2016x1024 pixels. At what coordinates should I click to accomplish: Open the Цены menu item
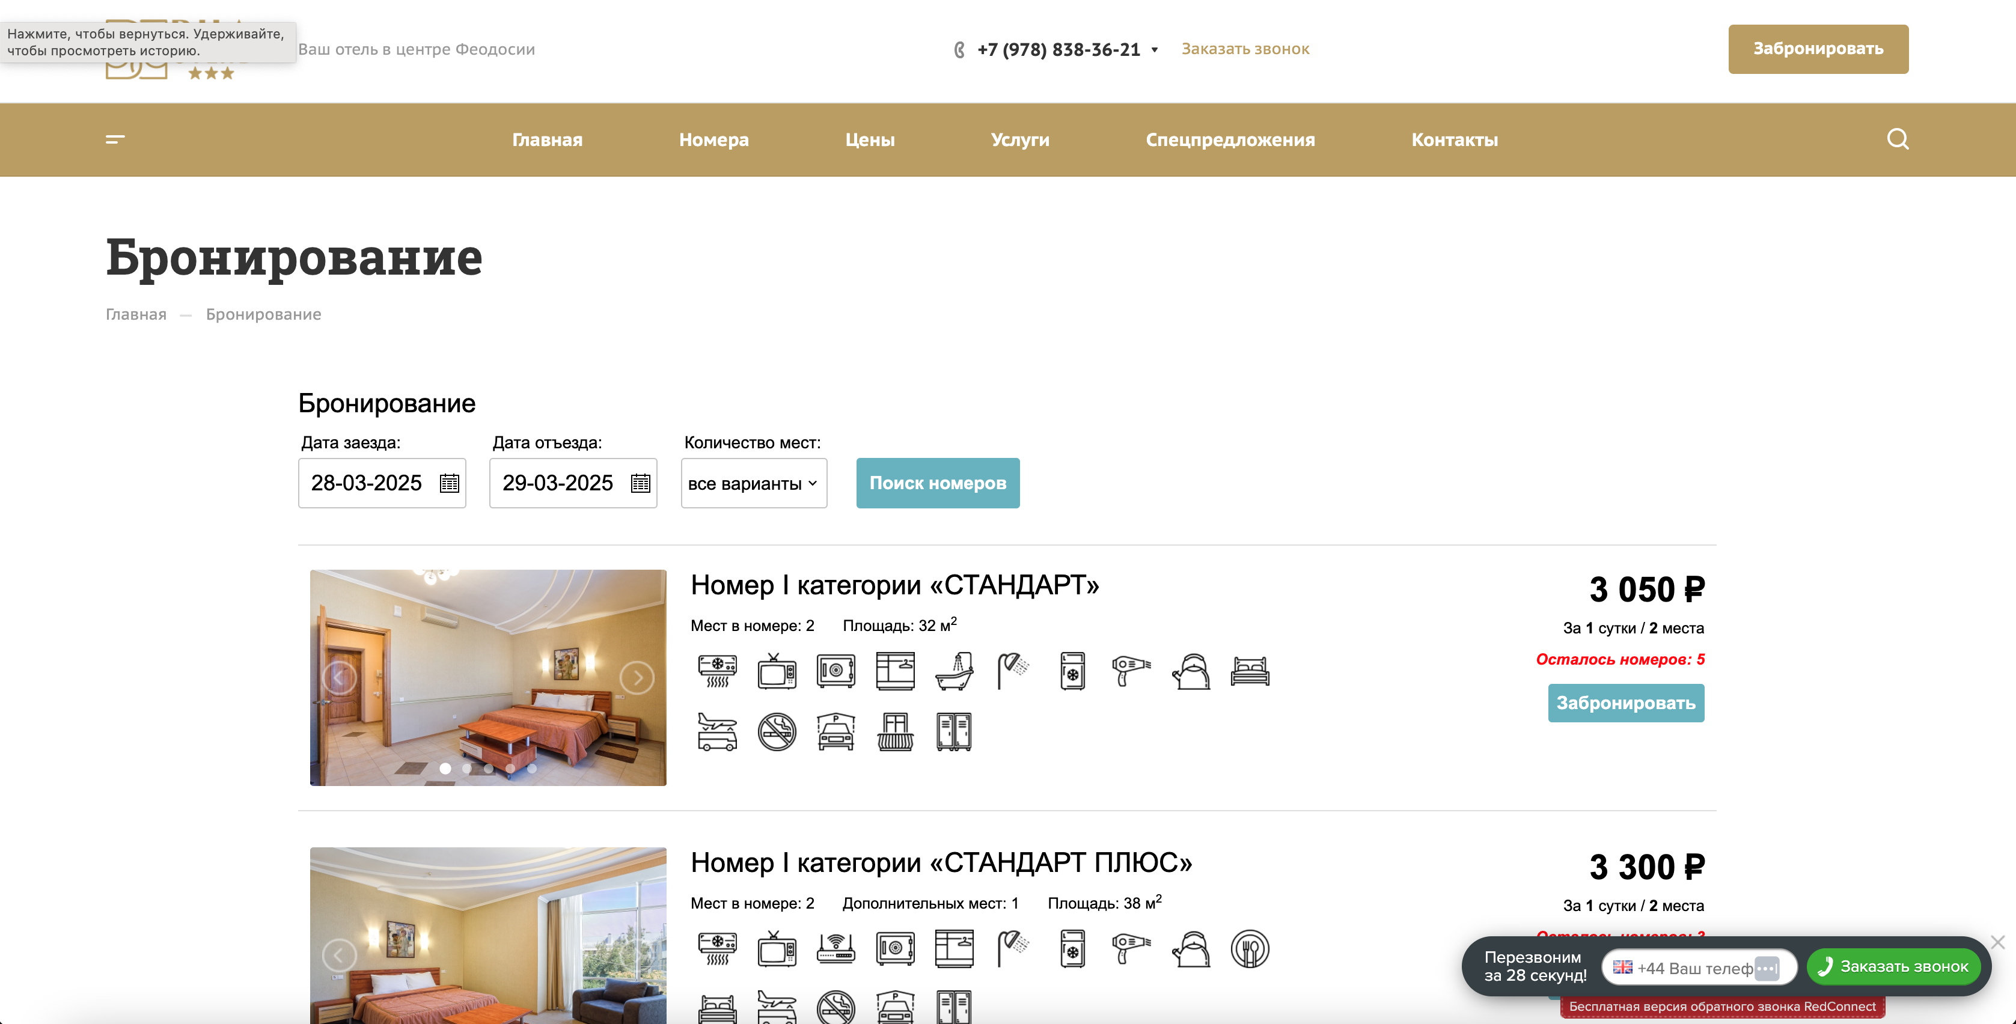point(870,139)
